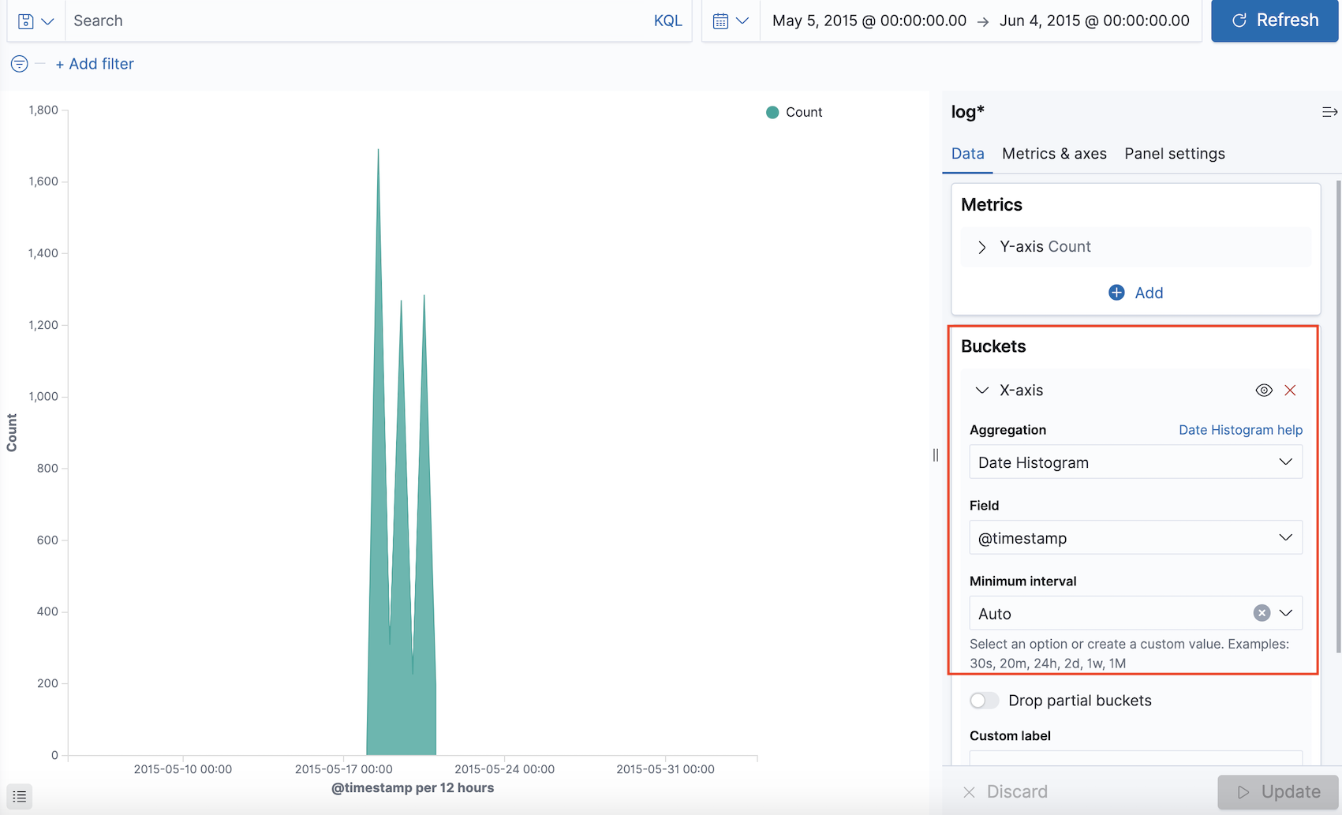Click the Count legend label
Viewport: 1342px width, 815px height.
(x=804, y=112)
